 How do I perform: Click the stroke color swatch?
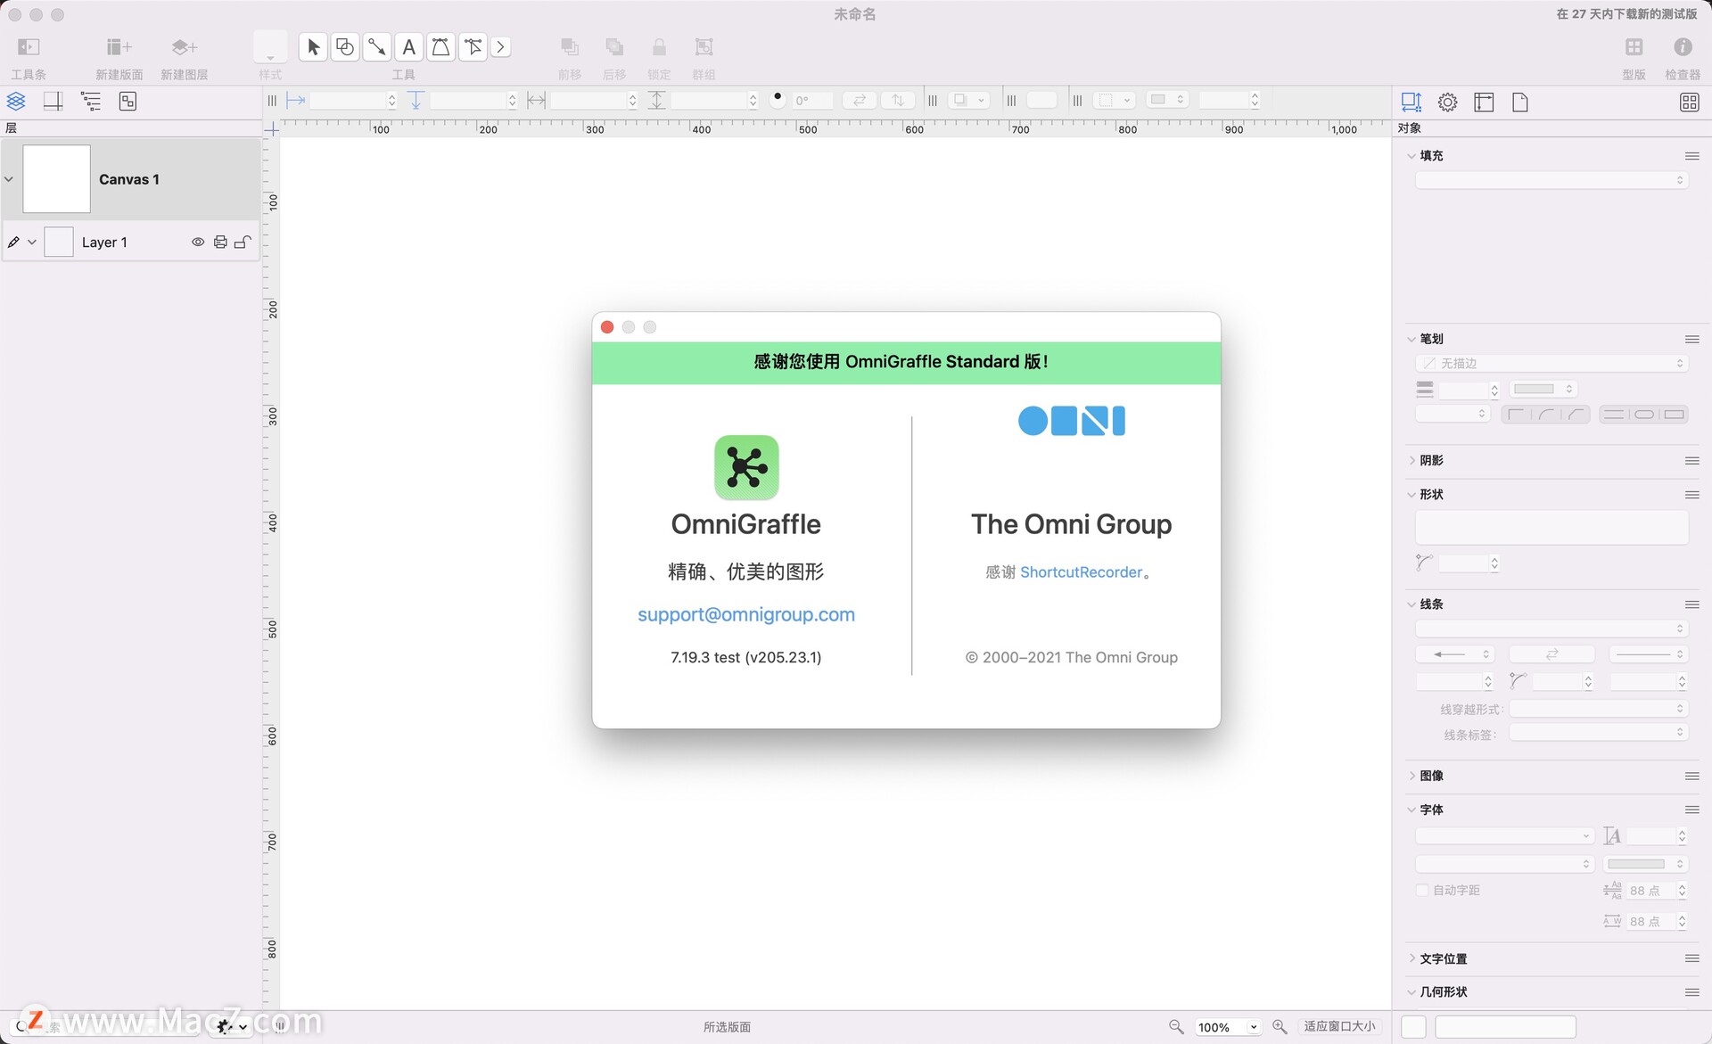1543,389
